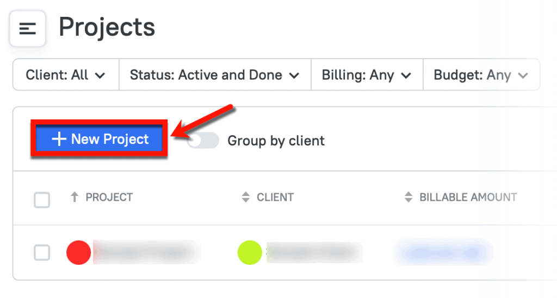Image resolution: width=557 pixels, height=298 pixels.
Task: Tick the checkbox for the first project row
Action: pyautogui.click(x=42, y=252)
